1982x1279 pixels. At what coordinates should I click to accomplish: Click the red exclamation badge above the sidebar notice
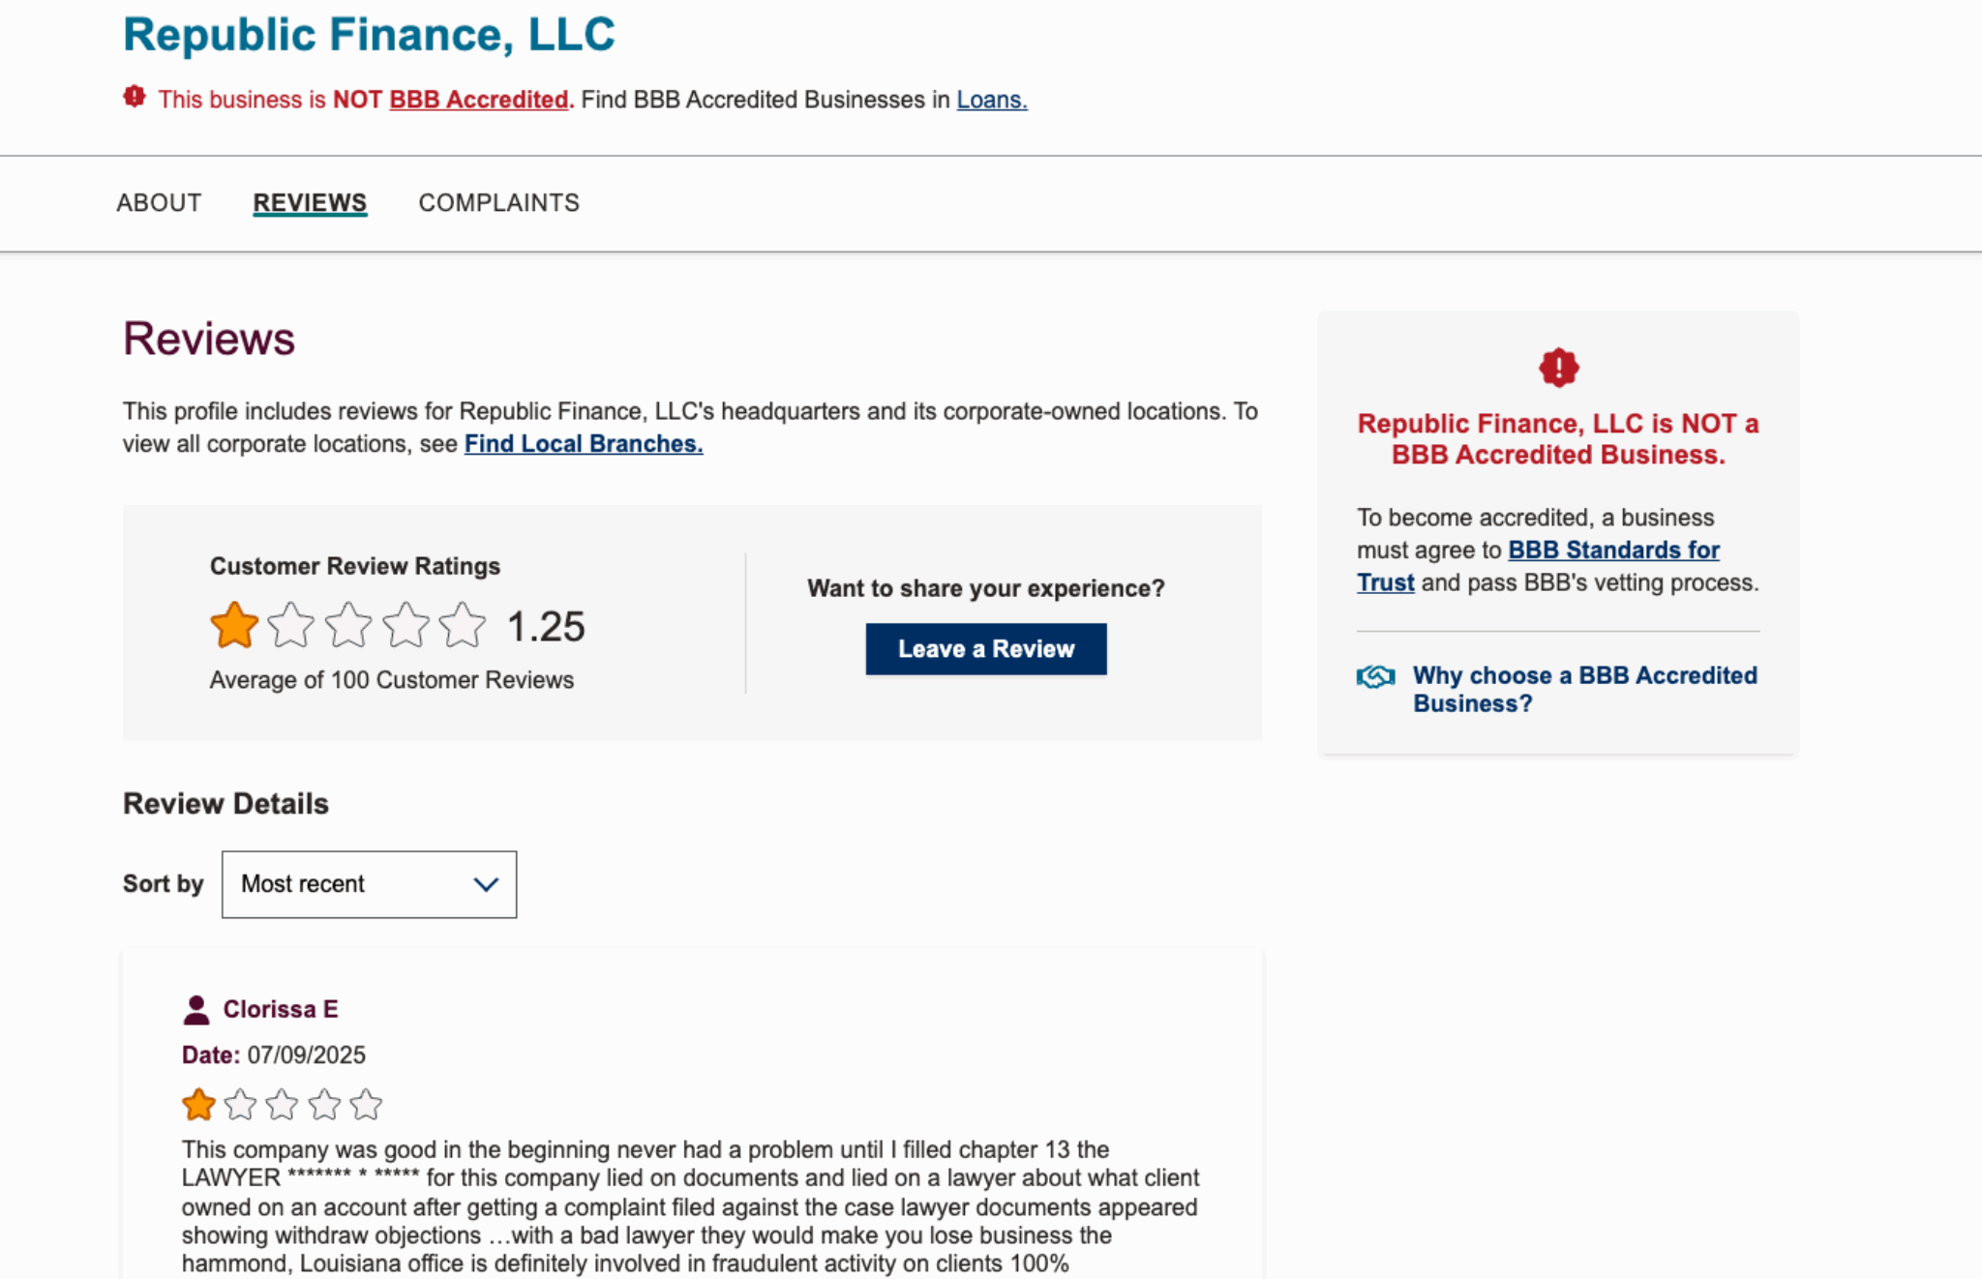[x=1558, y=368]
